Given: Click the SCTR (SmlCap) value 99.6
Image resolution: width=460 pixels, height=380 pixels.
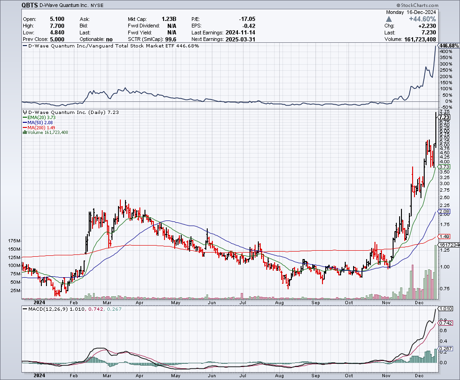Looking at the screenshot, I should (x=171, y=40).
